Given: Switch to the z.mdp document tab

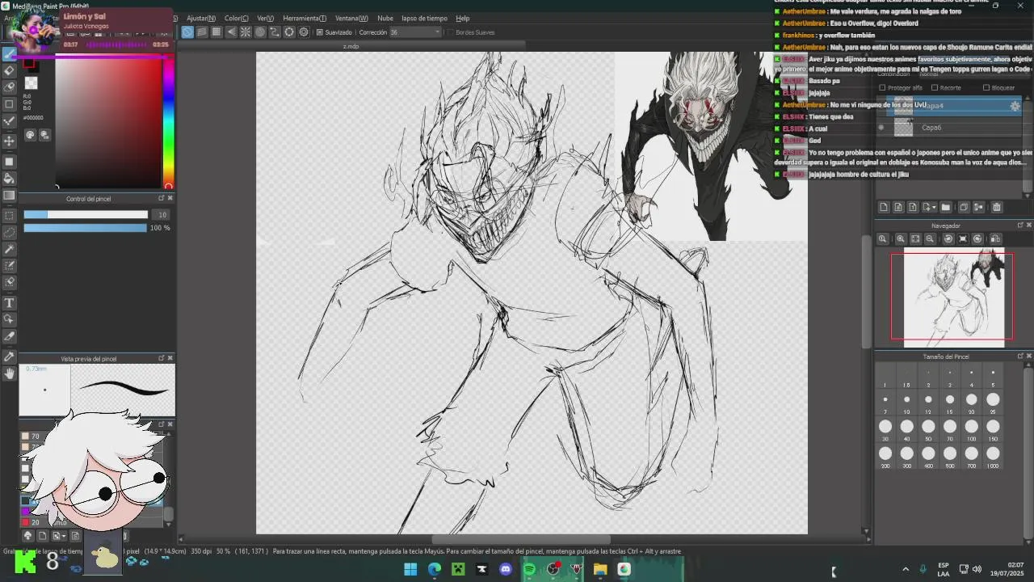Looking at the screenshot, I should pos(351,47).
